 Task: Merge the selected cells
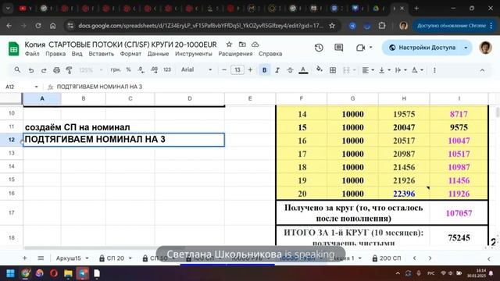pyautogui.click(x=346, y=70)
